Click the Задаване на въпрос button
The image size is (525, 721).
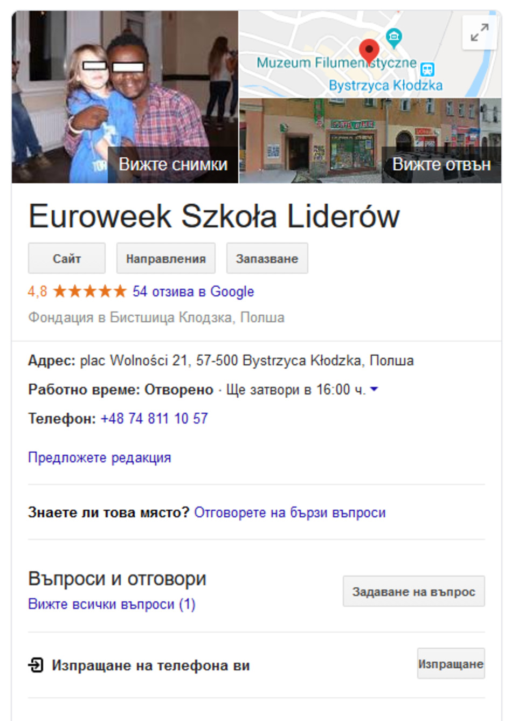coord(413,591)
